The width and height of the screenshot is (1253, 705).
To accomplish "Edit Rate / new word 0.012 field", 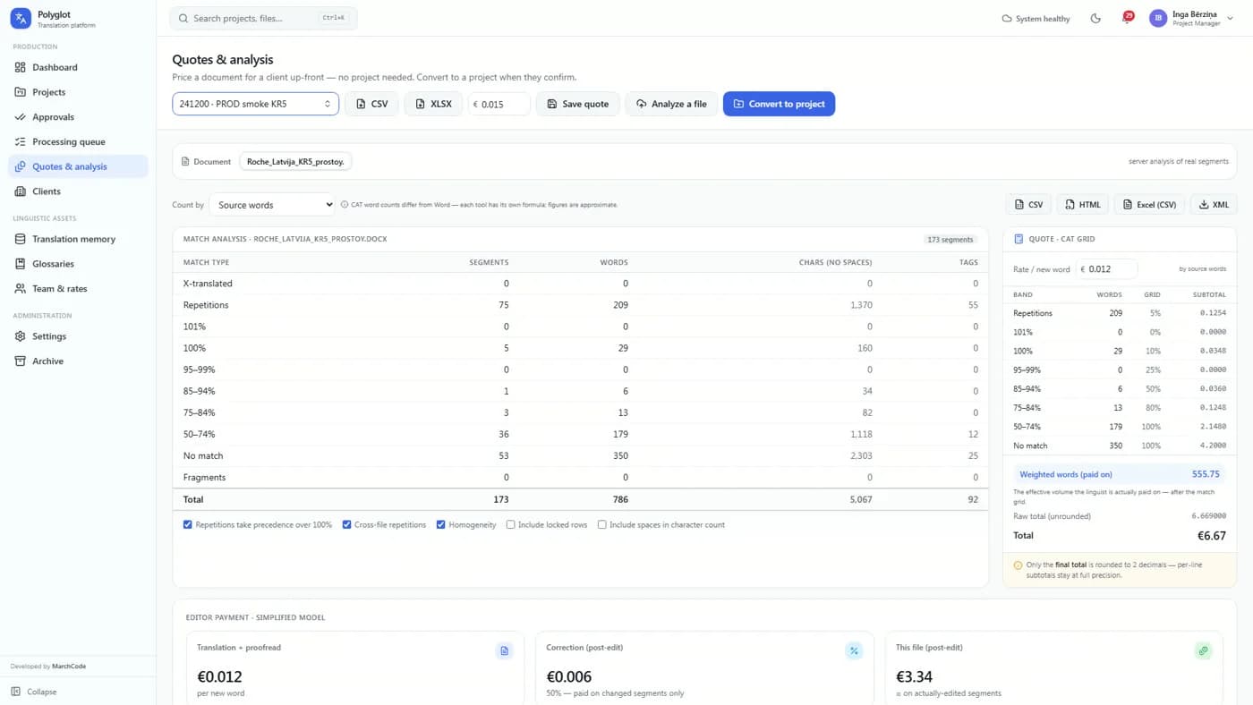I will [x=1106, y=269].
